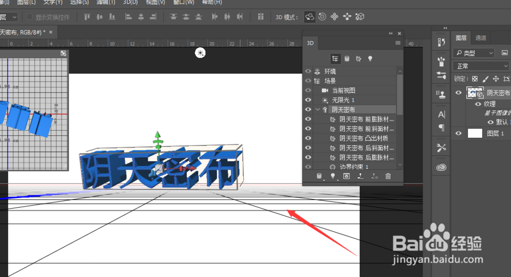Open the Brushes panel icon
This screenshot has width=511, height=277.
coord(442,61)
